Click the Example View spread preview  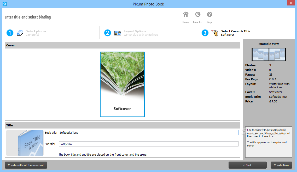(269, 54)
